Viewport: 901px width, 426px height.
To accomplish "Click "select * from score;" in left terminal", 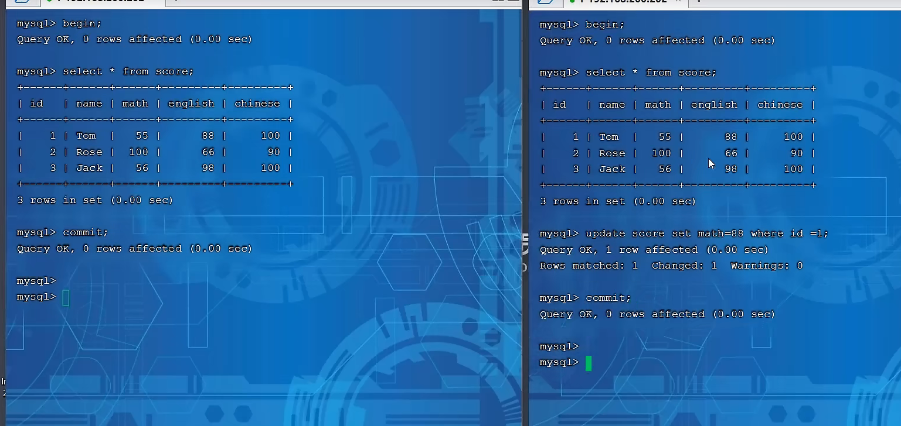I will click(x=128, y=71).
